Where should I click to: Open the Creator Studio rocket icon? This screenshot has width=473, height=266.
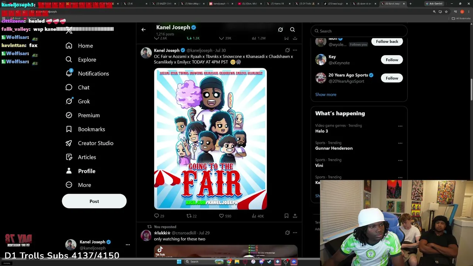click(69, 143)
